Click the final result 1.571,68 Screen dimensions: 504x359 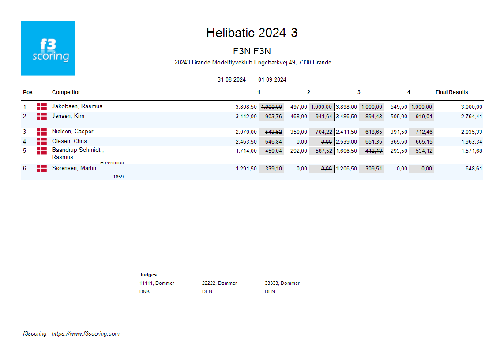point(471,151)
